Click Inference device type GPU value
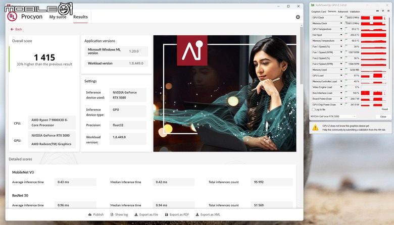This screenshot has height=225, width=394. [x=128, y=111]
